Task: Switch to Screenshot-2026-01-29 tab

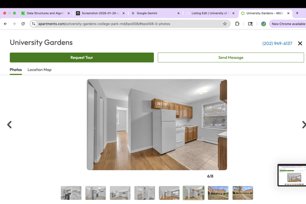Action: click(x=100, y=13)
